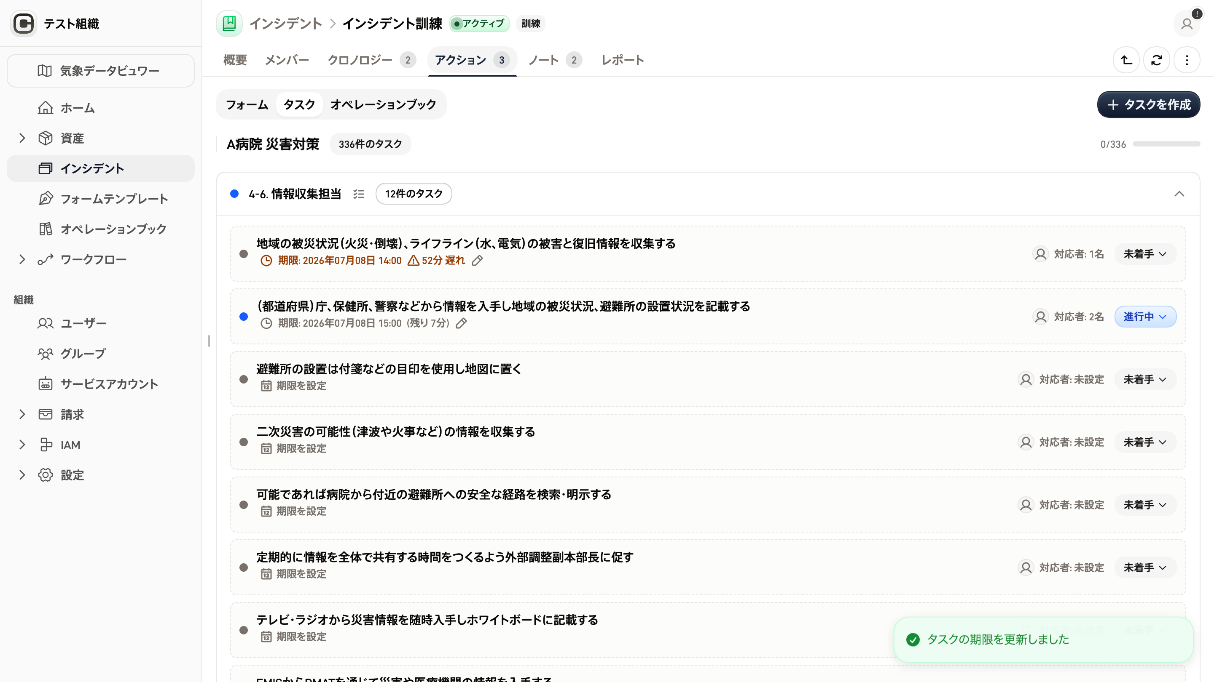Click the ユーザー people icon

click(x=45, y=323)
